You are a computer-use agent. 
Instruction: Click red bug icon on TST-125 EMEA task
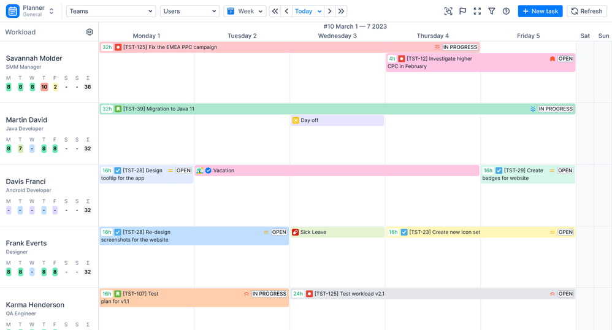coord(118,47)
